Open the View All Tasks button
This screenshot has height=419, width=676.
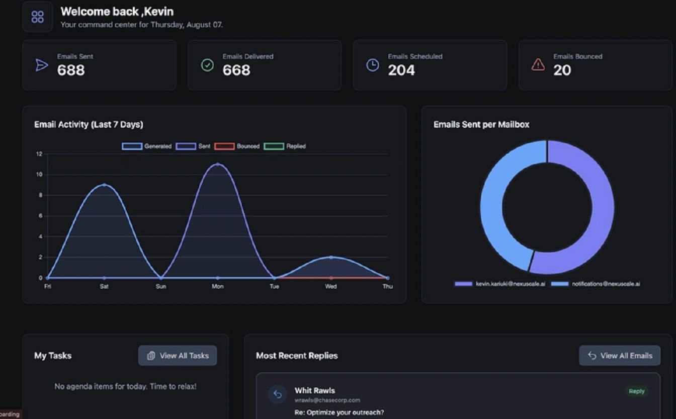click(x=178, y=356)
